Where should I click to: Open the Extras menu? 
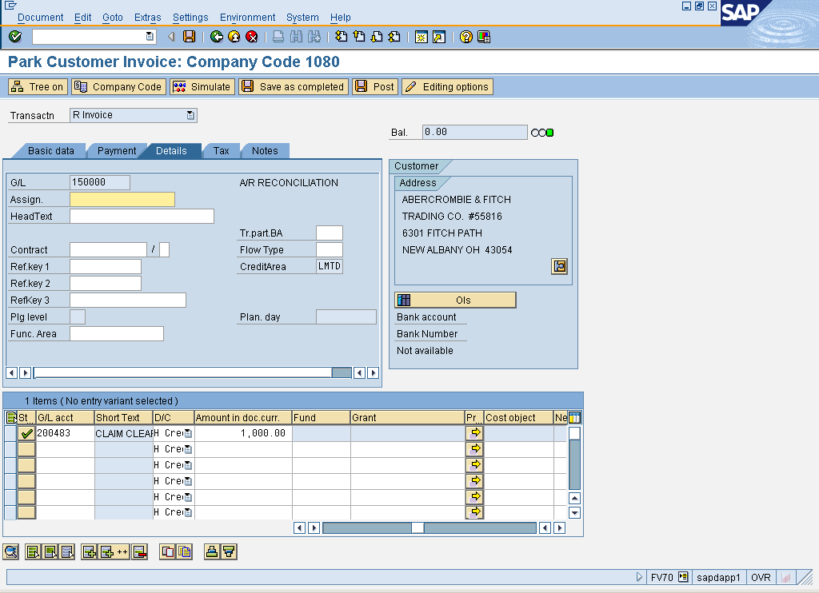point(147,18)
